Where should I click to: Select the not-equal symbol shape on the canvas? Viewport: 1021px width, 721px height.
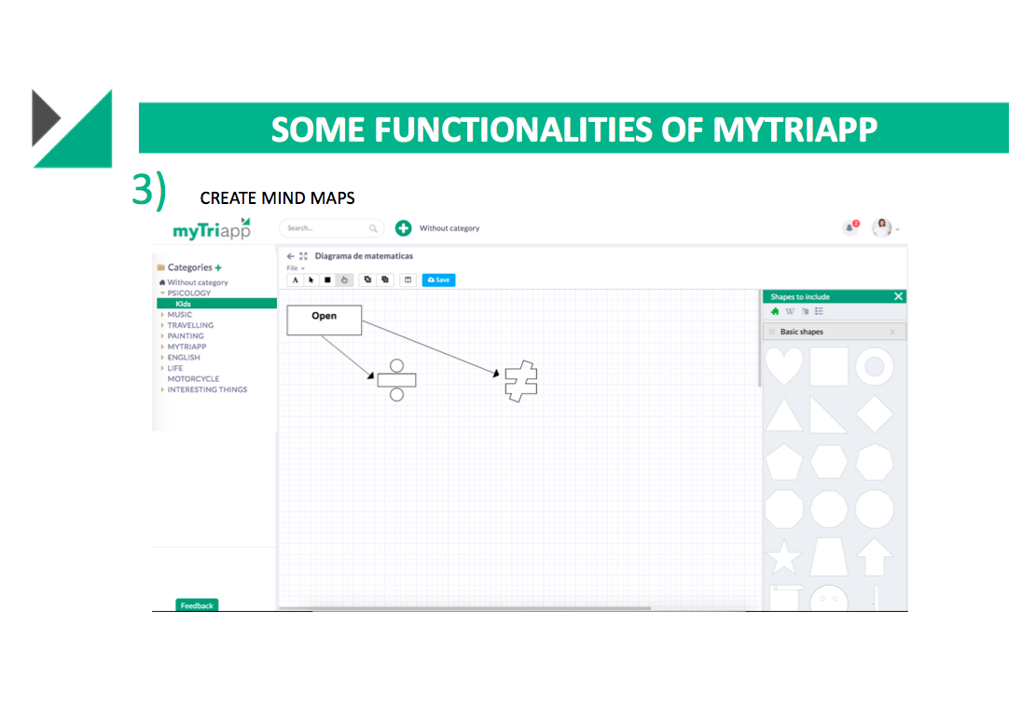[521, 381]
